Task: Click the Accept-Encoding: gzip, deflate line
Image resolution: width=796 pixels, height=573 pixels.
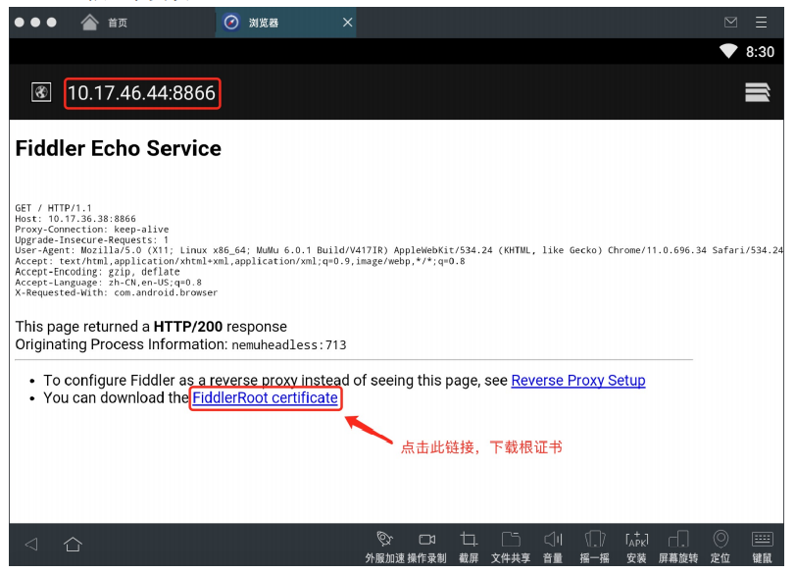Action: (x=97, y=272)
